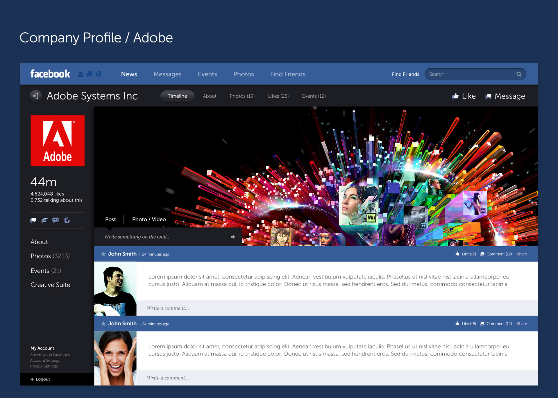Viewport: 558px width, 398px height.
Task: Click the sidebar poke hand icon
Action: click(x=44, y=220)
